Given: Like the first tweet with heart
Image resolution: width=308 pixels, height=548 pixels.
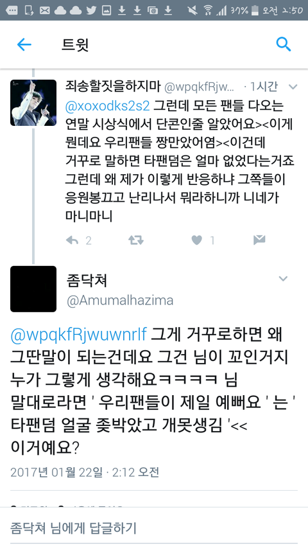Looking at the screenshot, I should 197,240.
